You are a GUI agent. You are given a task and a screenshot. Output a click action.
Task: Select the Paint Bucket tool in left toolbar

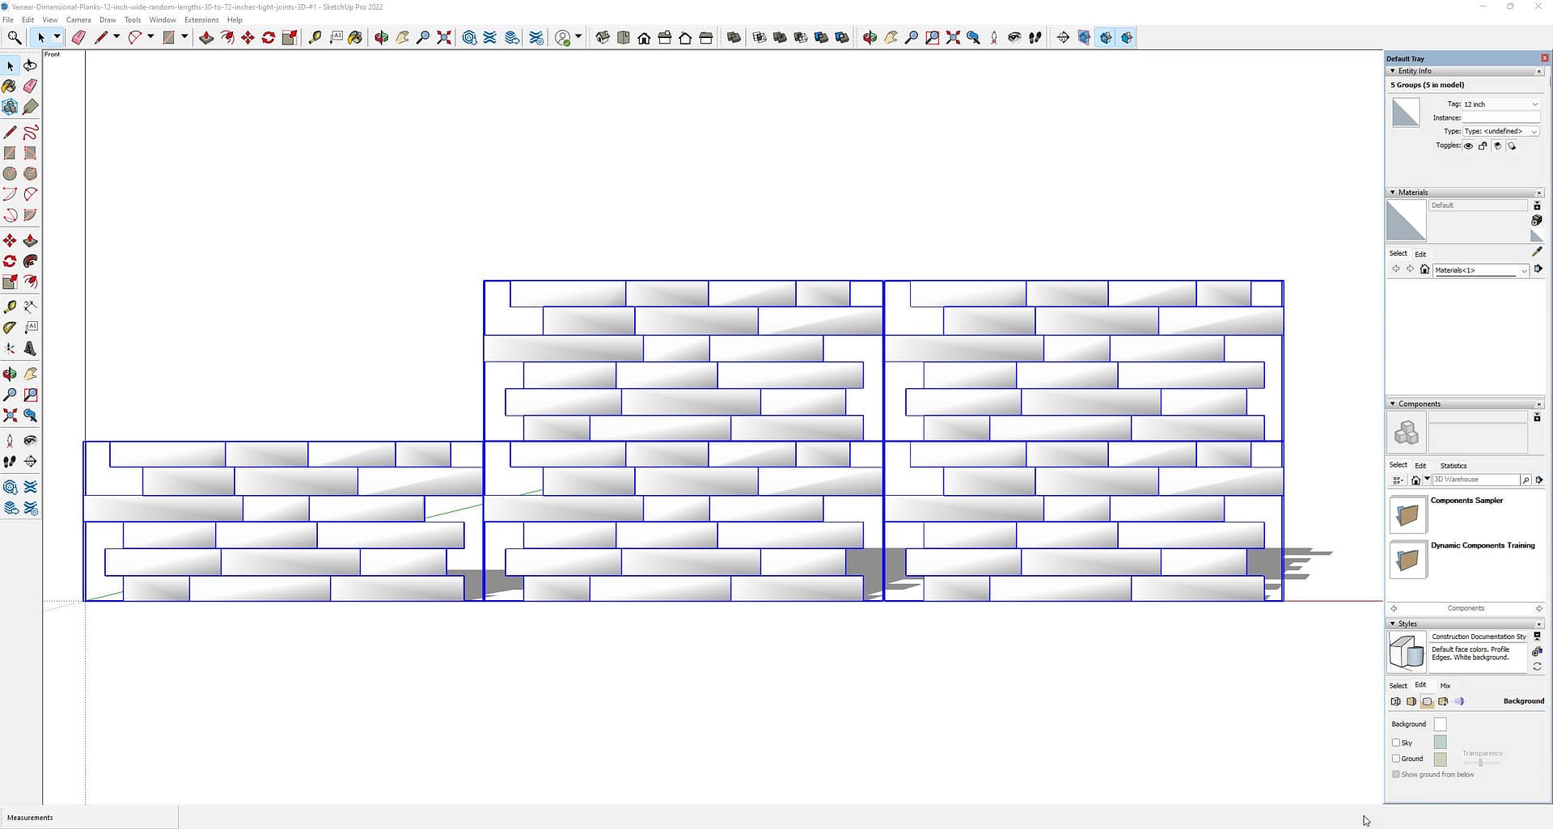click(x=10, y=86)
